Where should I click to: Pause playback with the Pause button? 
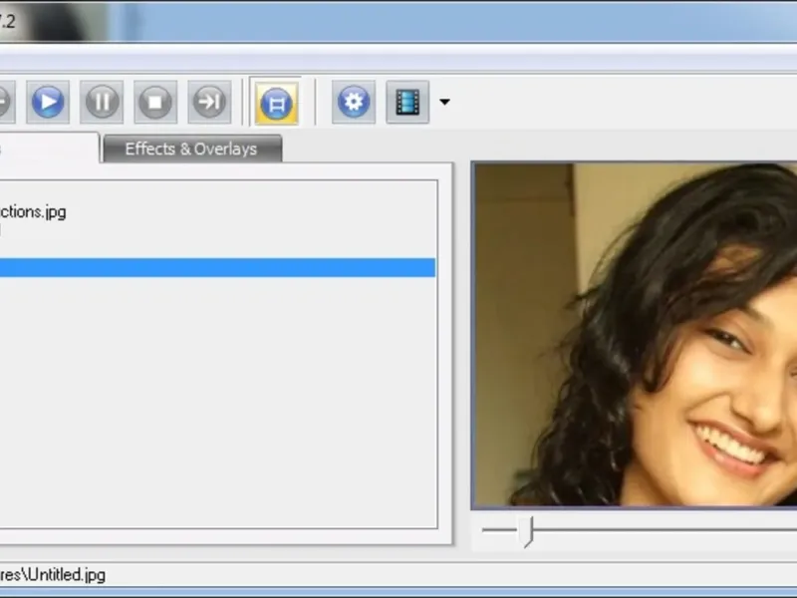(x=102, y=103)
